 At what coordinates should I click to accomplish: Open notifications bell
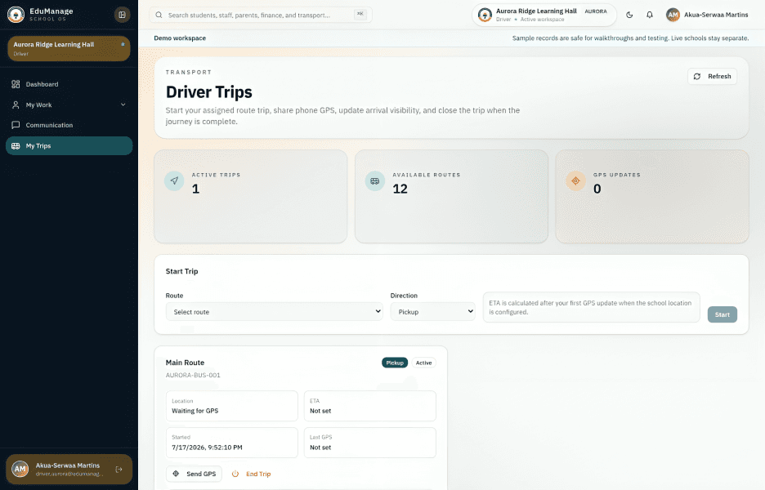coord(650,16)
